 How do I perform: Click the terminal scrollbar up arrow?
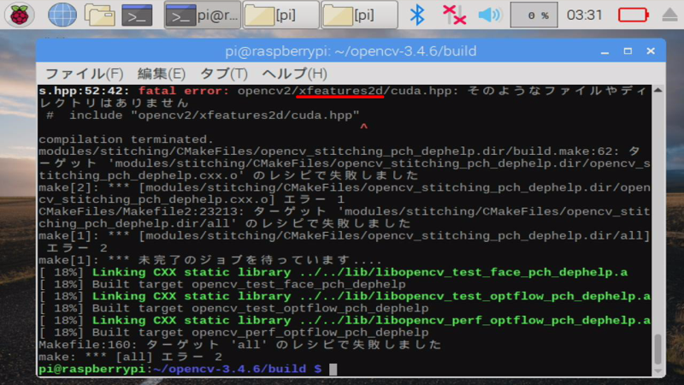click(x=657, y=90)
